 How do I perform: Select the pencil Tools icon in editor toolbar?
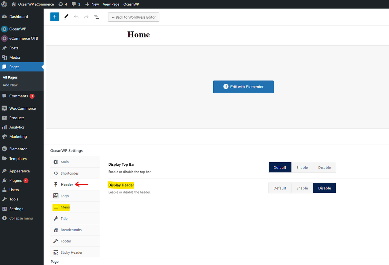click(66, 17)
